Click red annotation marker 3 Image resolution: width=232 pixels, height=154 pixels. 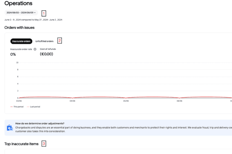[44, 144]
